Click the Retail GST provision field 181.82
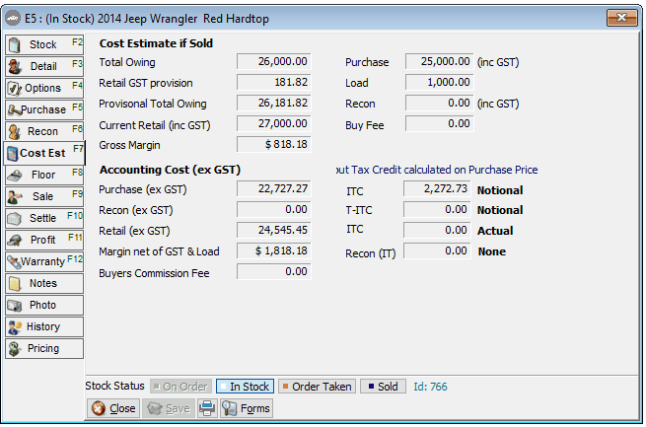Viewport: 646px width, 427px height. pos(273,83)
